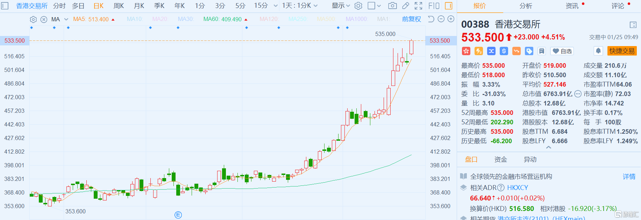Switch to the 分析 tab
Viewport: 641px width, 220px height.
(x=526, y=6)
